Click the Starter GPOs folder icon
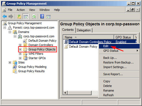Screen dimensions: 142x106 tap(25, 58)
